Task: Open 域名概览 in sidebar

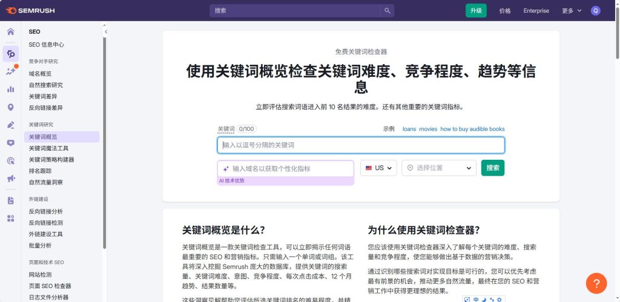Action: [x=40, y=73]
